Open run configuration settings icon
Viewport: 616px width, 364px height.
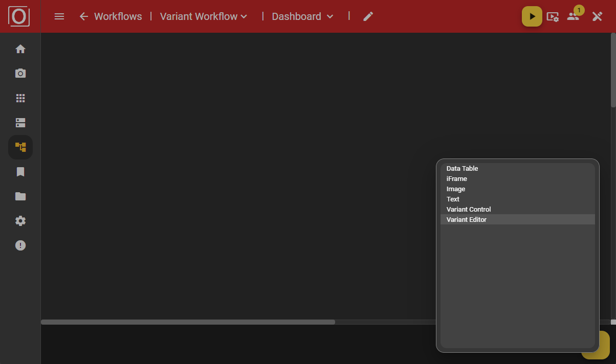pyautogui.click(x=553, y=16)
